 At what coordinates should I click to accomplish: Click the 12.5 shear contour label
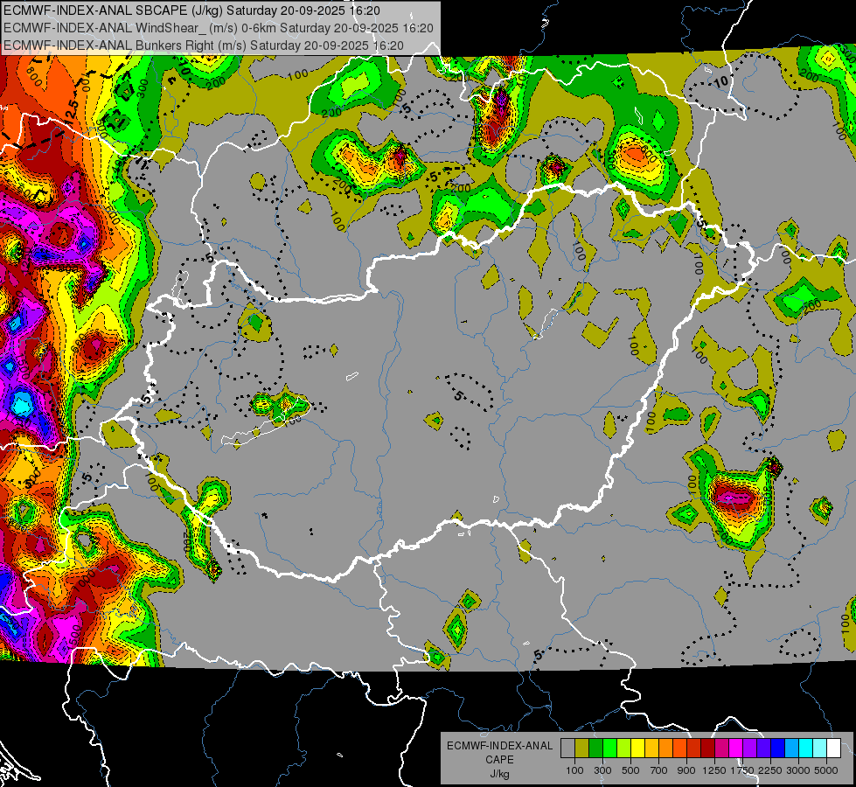[x=72, y=111]
